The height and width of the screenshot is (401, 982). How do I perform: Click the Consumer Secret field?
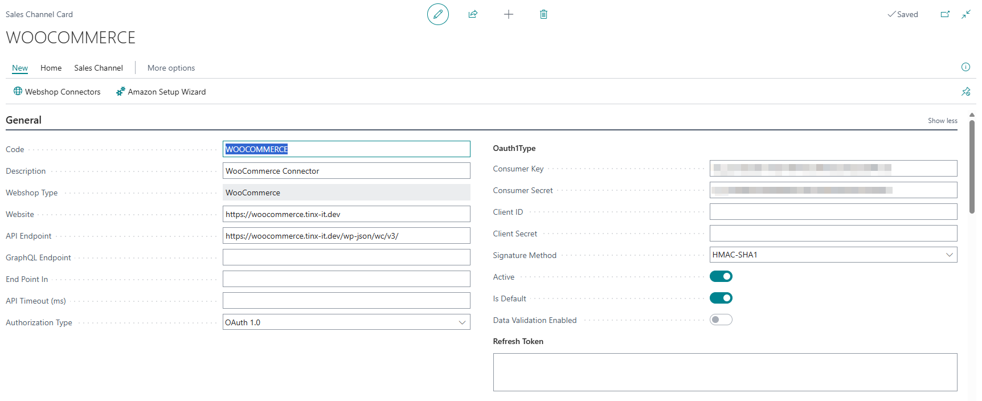(833, 190)
